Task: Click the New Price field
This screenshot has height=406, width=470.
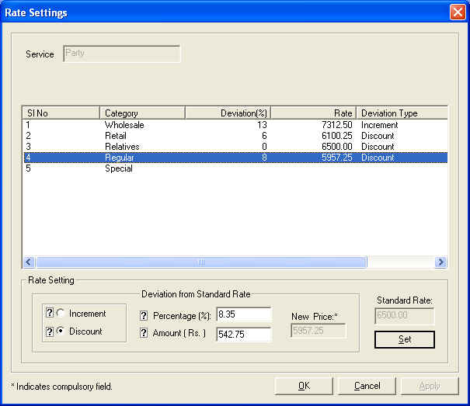Action: 319,331
